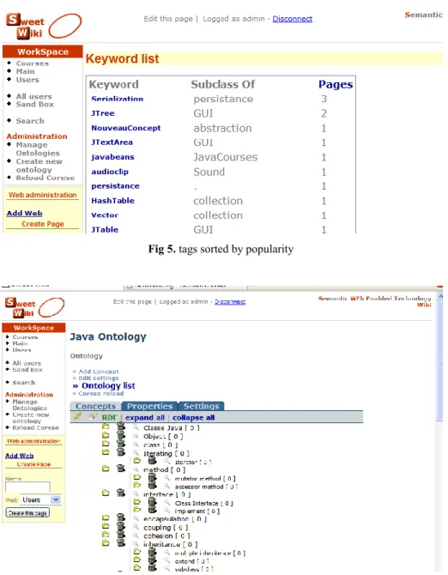Open the JTextArea keyword
Screen dimensions: 448x575
112,142
